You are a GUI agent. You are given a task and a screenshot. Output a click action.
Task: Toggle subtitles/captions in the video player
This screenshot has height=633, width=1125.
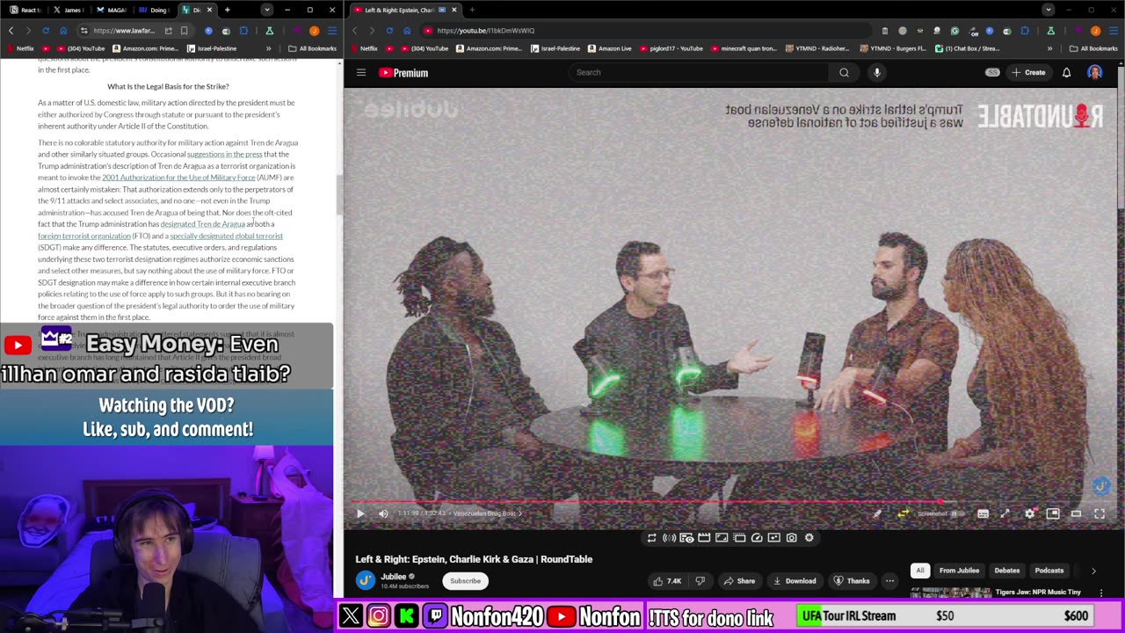[983, 513]
